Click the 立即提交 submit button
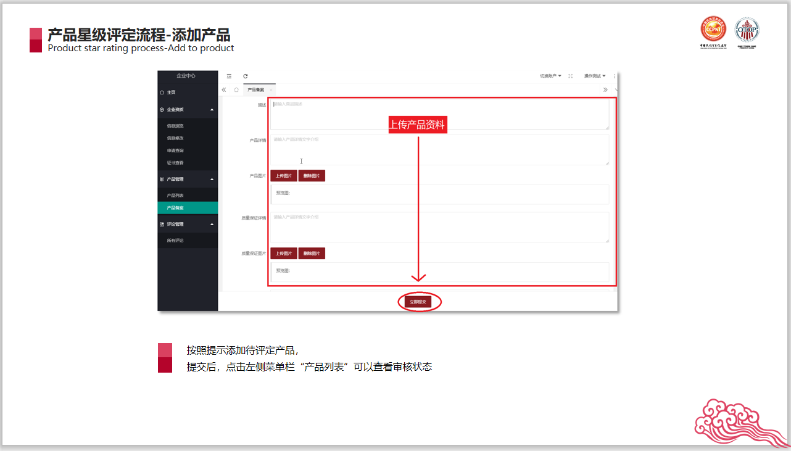791x451 pixels. (418, 302)
